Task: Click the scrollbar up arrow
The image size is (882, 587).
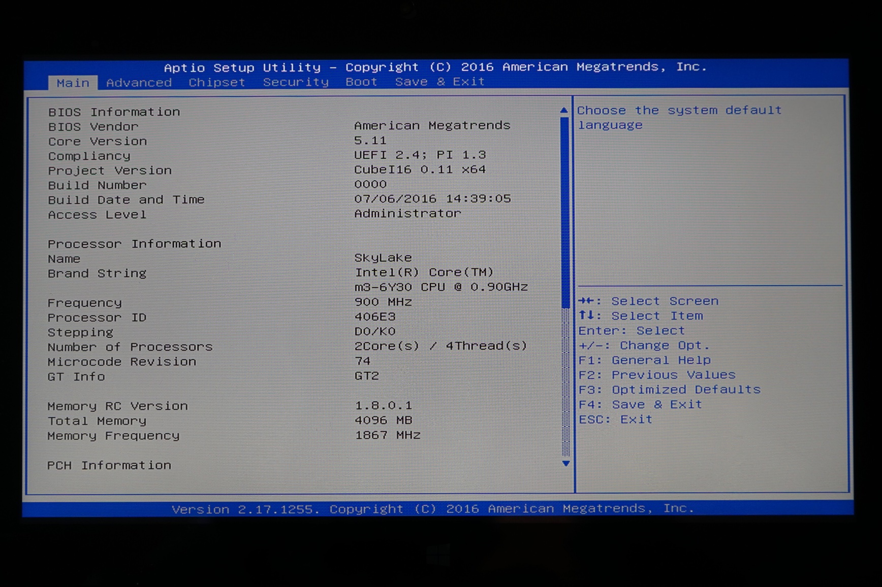Action: tap(564, 110)
